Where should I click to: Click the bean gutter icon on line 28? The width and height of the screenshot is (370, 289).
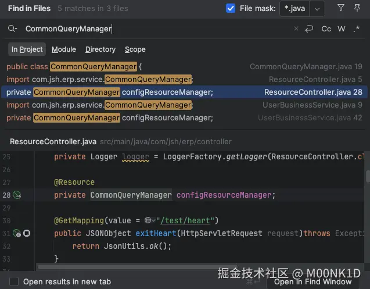(17, 195)
